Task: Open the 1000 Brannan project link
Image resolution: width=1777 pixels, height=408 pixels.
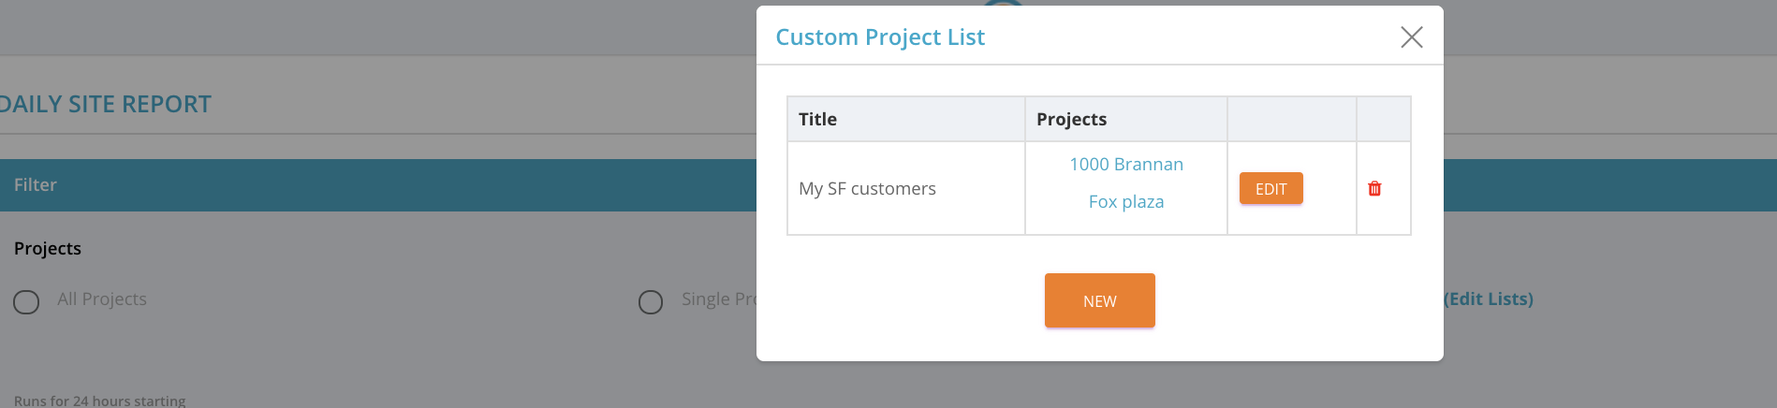Action: pyautogui.click(x=1125, y=165)
